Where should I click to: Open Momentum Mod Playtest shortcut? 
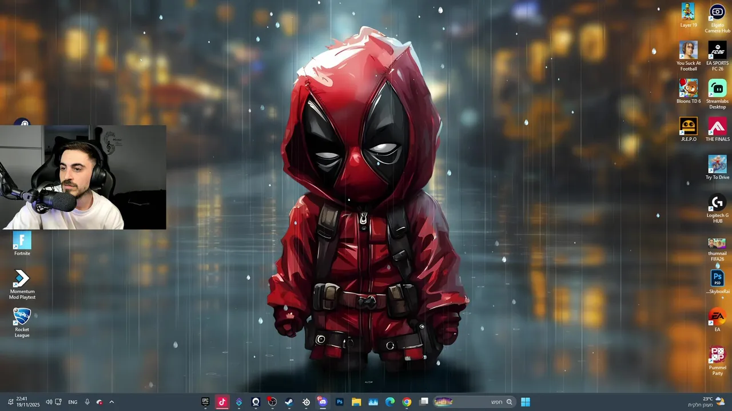point(22,285)
